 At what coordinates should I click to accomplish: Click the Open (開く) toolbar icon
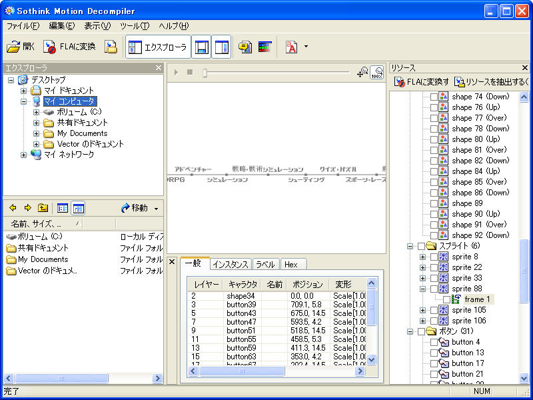[x=21, y=47]
